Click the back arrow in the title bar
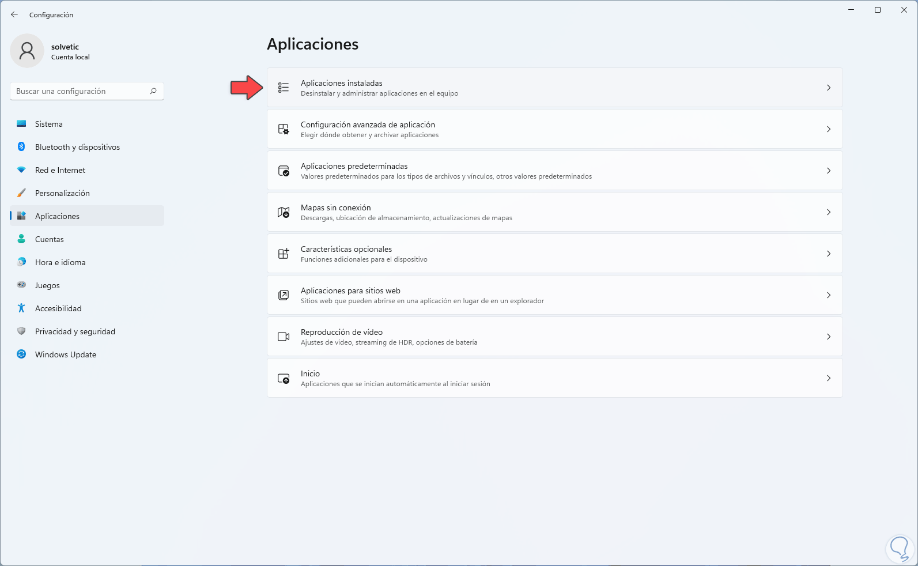This screenshot has height=566, width=918. 14,15
